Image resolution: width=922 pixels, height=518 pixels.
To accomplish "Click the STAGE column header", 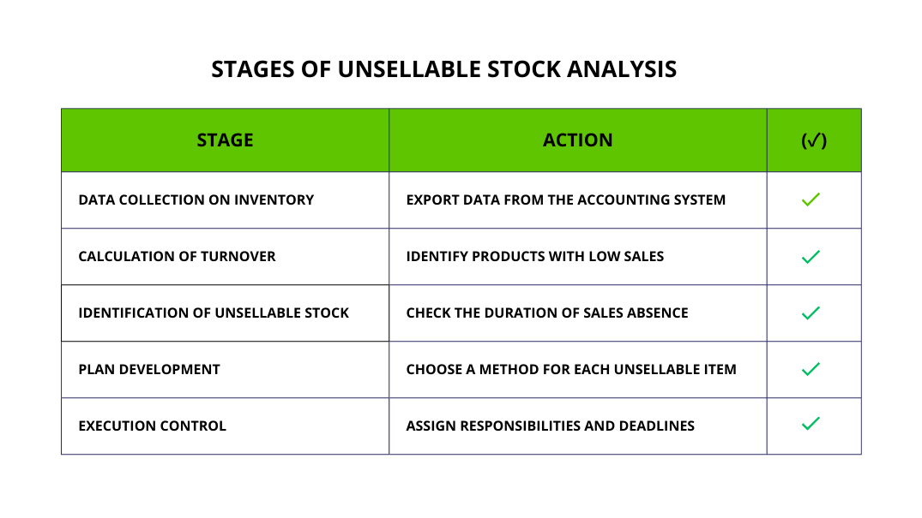I will click(x=225, y=140).
